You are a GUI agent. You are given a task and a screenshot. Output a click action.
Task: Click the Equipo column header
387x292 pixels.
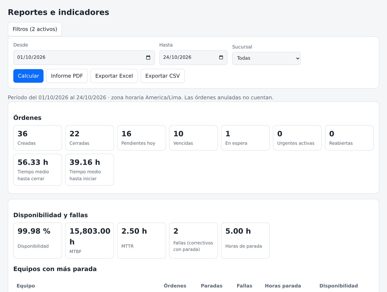[26, 286]
